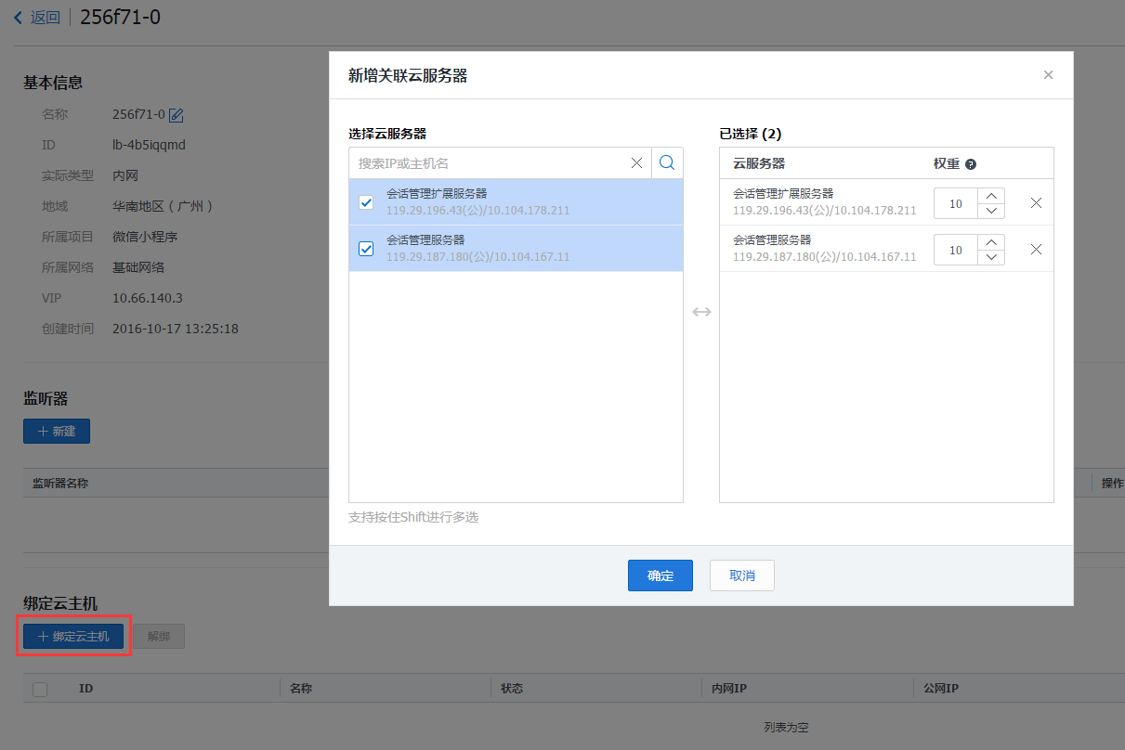Edit weight value for 会话管理扩展服务器
The width and height of the screenshot is (1125, 750).
tap(956, 203)
